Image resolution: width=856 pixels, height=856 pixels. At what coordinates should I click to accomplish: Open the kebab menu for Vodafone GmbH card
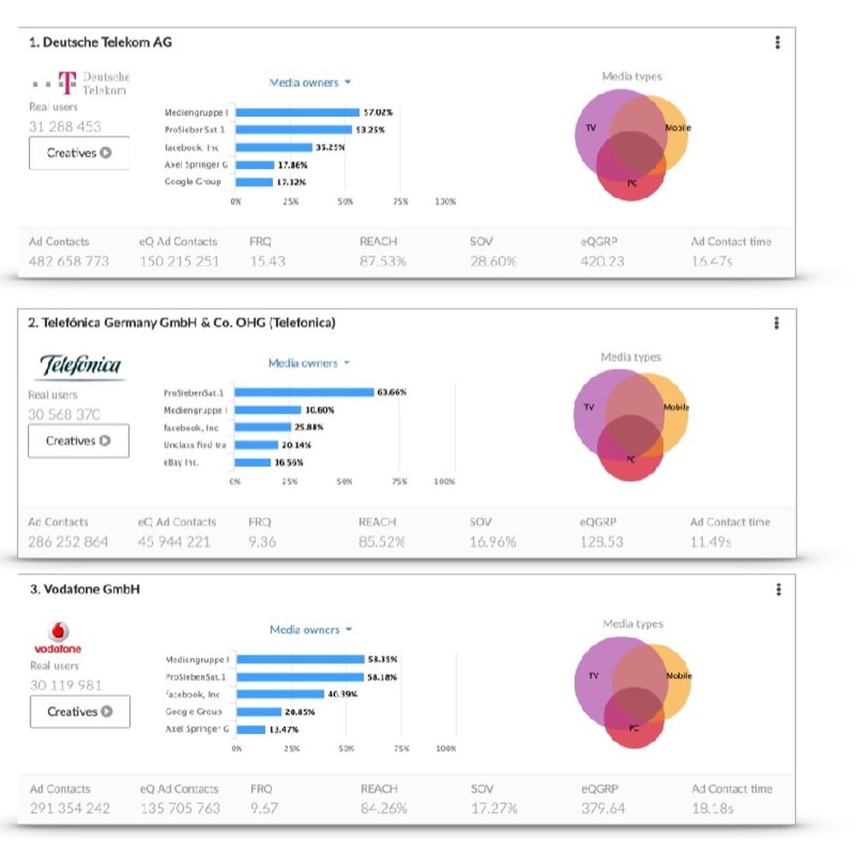[x=778, y=589]
